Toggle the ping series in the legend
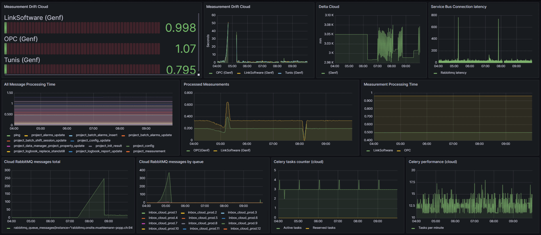Image resolution: width=541 pixels, height=235 pixels. 17,135
